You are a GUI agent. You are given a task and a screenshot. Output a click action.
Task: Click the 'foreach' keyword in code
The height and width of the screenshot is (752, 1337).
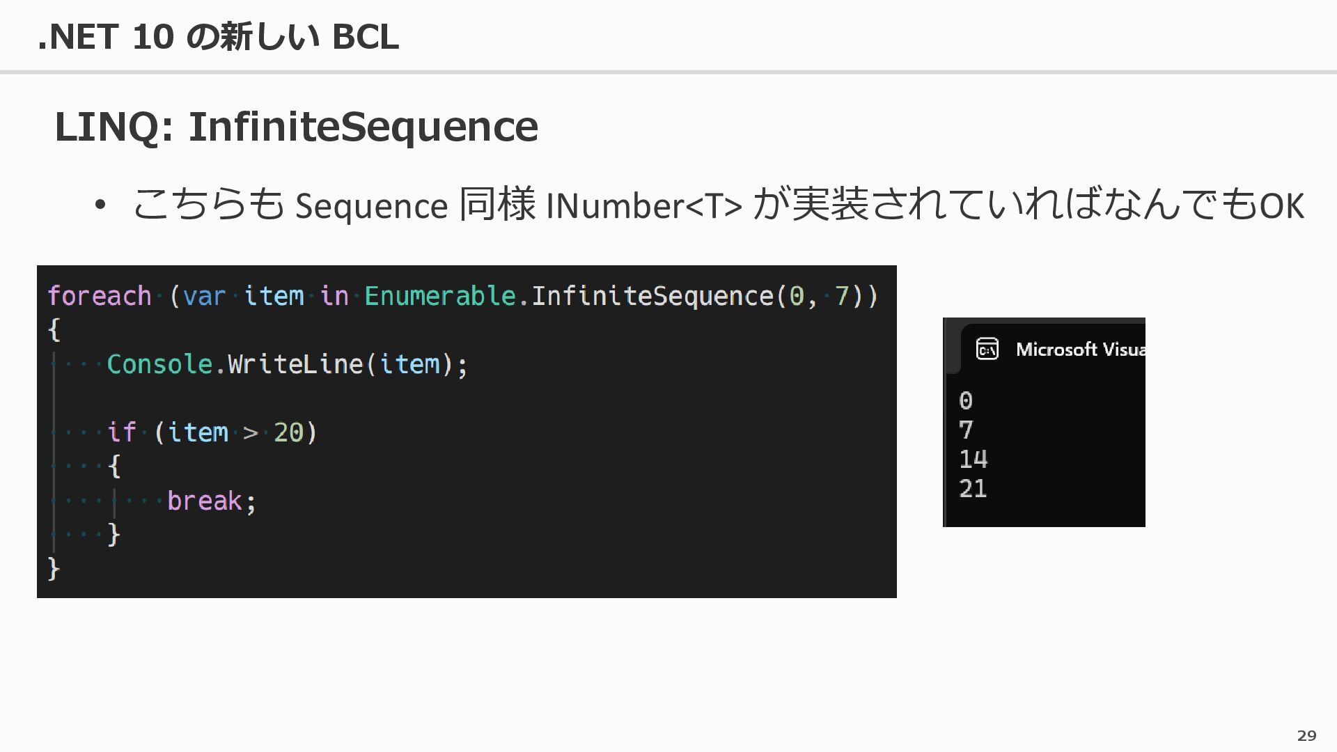[99, 296]
